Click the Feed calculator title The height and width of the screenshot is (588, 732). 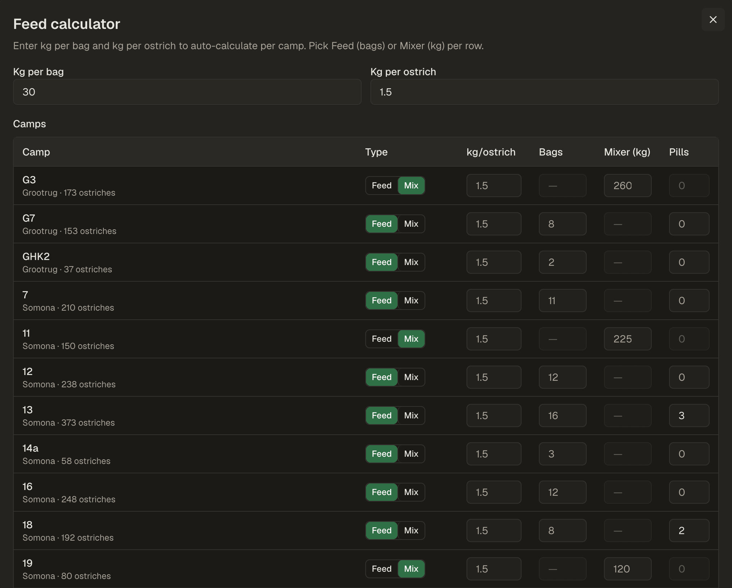point(67,24)
